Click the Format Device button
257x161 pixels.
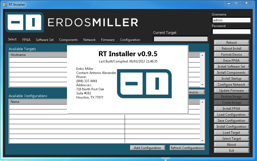pos(231,55)
